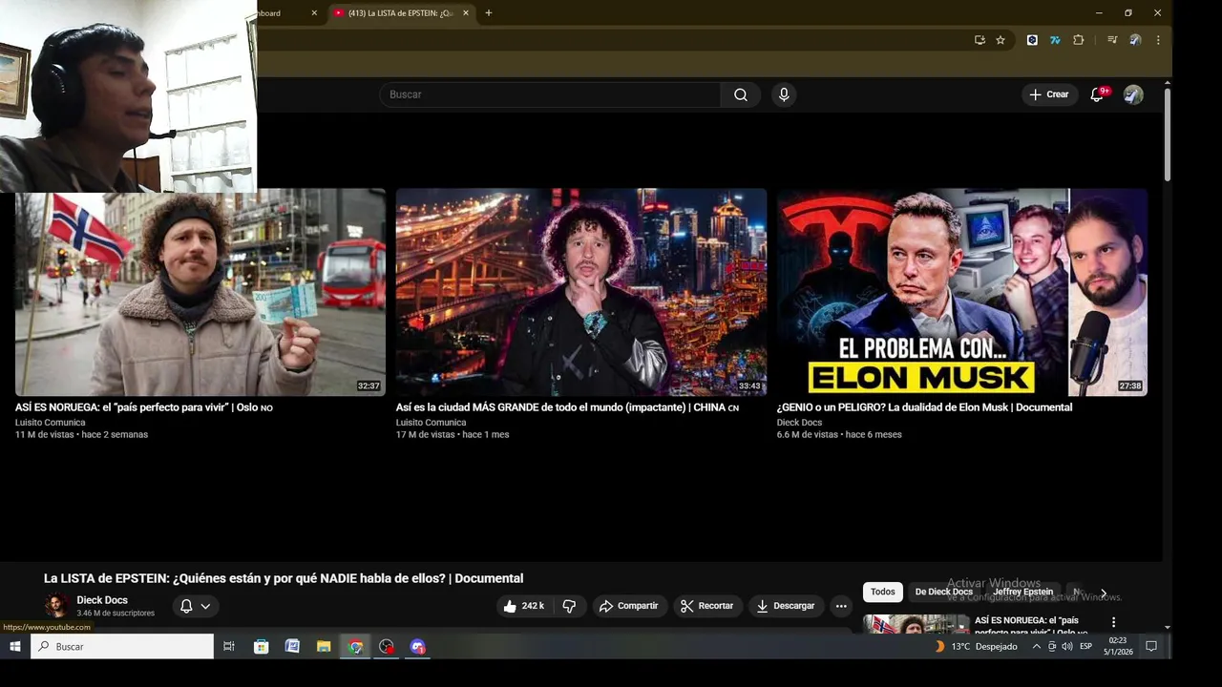Viewport: 1222px width, 687px height.
Task: Open the blue hexagon browser extension
Action: tap(1032, 40)
